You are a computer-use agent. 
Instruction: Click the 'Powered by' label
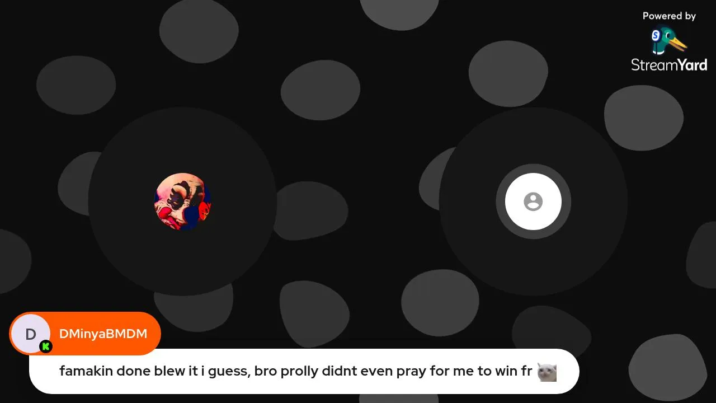(x=669, y=16)
